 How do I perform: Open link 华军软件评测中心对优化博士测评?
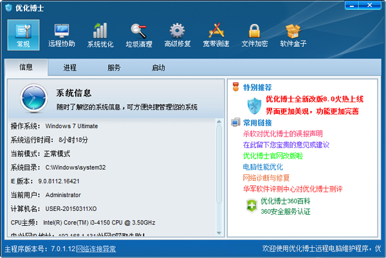pyautogui.click(x=293, y=189)
